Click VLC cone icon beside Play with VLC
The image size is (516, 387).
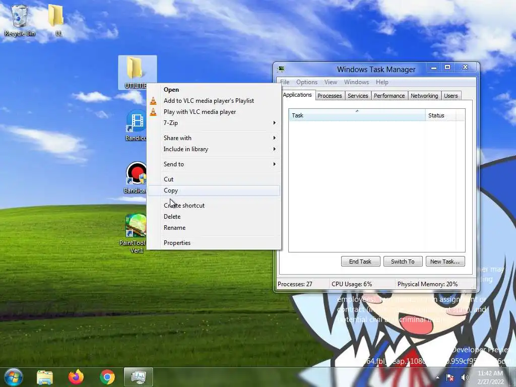click(153, 112)
